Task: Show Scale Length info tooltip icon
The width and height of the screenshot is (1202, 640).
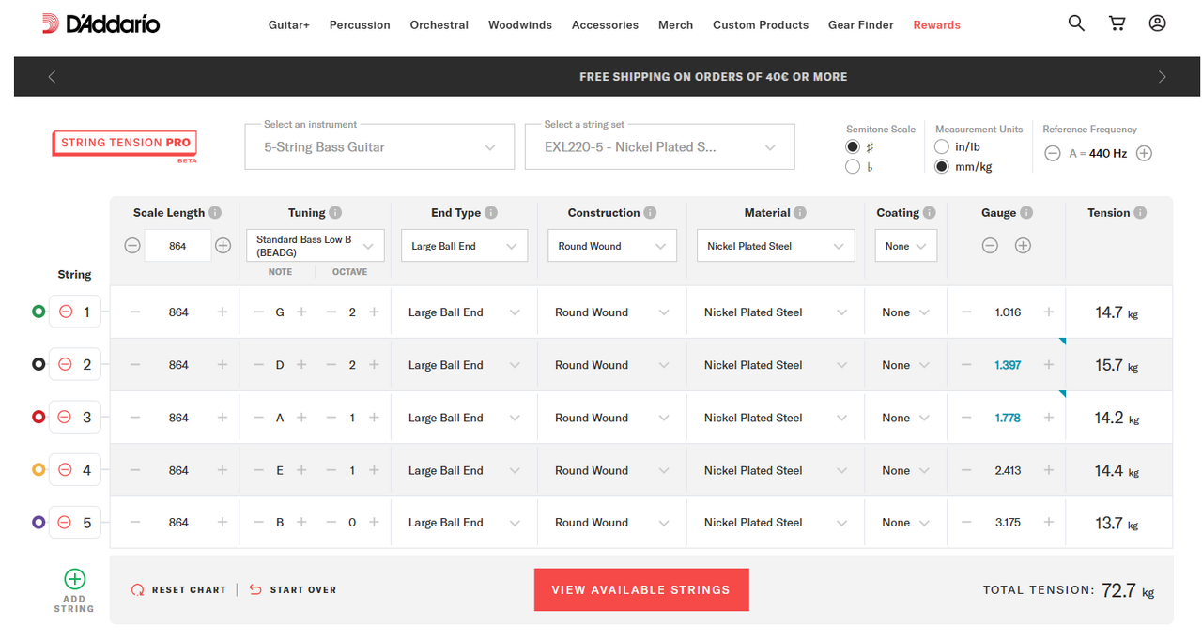Action: click(x=215, y=213)
